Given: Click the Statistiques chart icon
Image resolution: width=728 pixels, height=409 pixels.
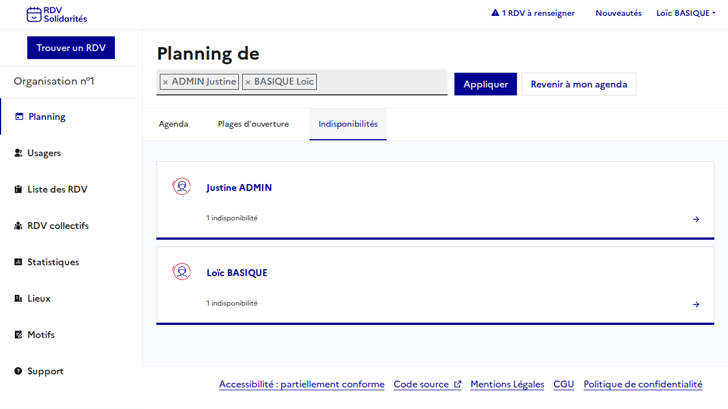Looking at the screenshot, I should pyautogui.click(x=18, y=262).
